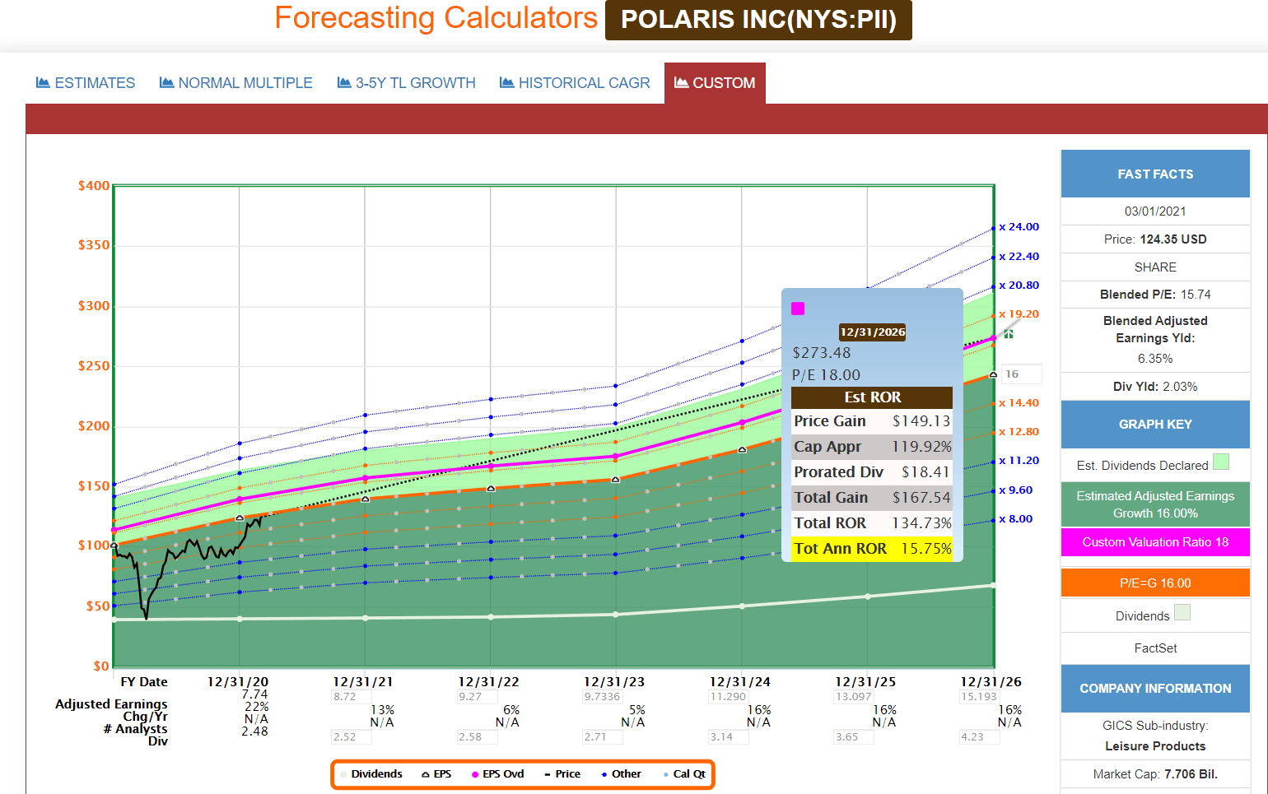Screen dimensions: 1268x794
Task: Click the Market Cap: 7.706 Bil. row
Action: (1155, 774)
